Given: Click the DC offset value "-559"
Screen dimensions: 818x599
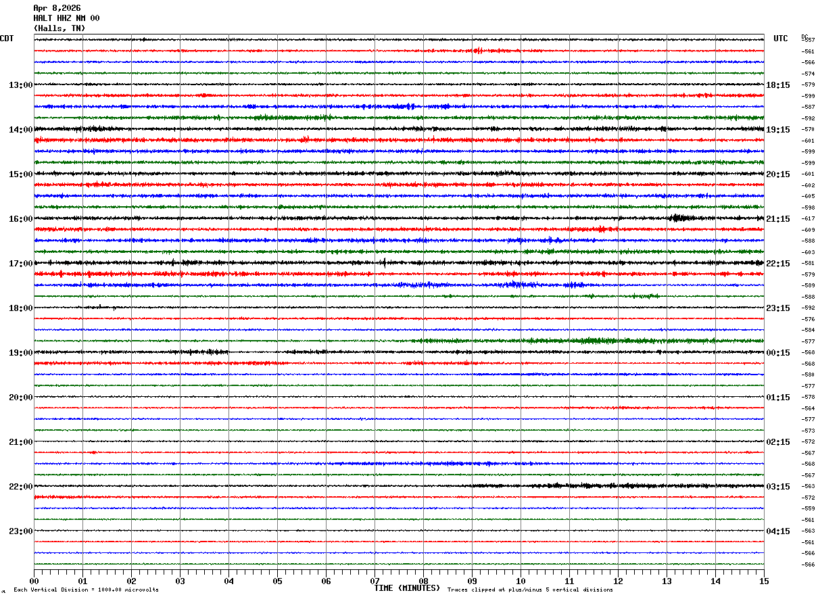Looking at the screenshot, I should [808, 509].
